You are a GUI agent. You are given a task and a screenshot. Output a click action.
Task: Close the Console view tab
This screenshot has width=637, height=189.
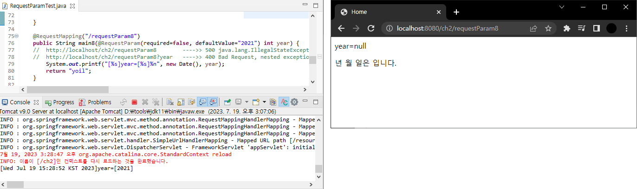click(36, 102)
